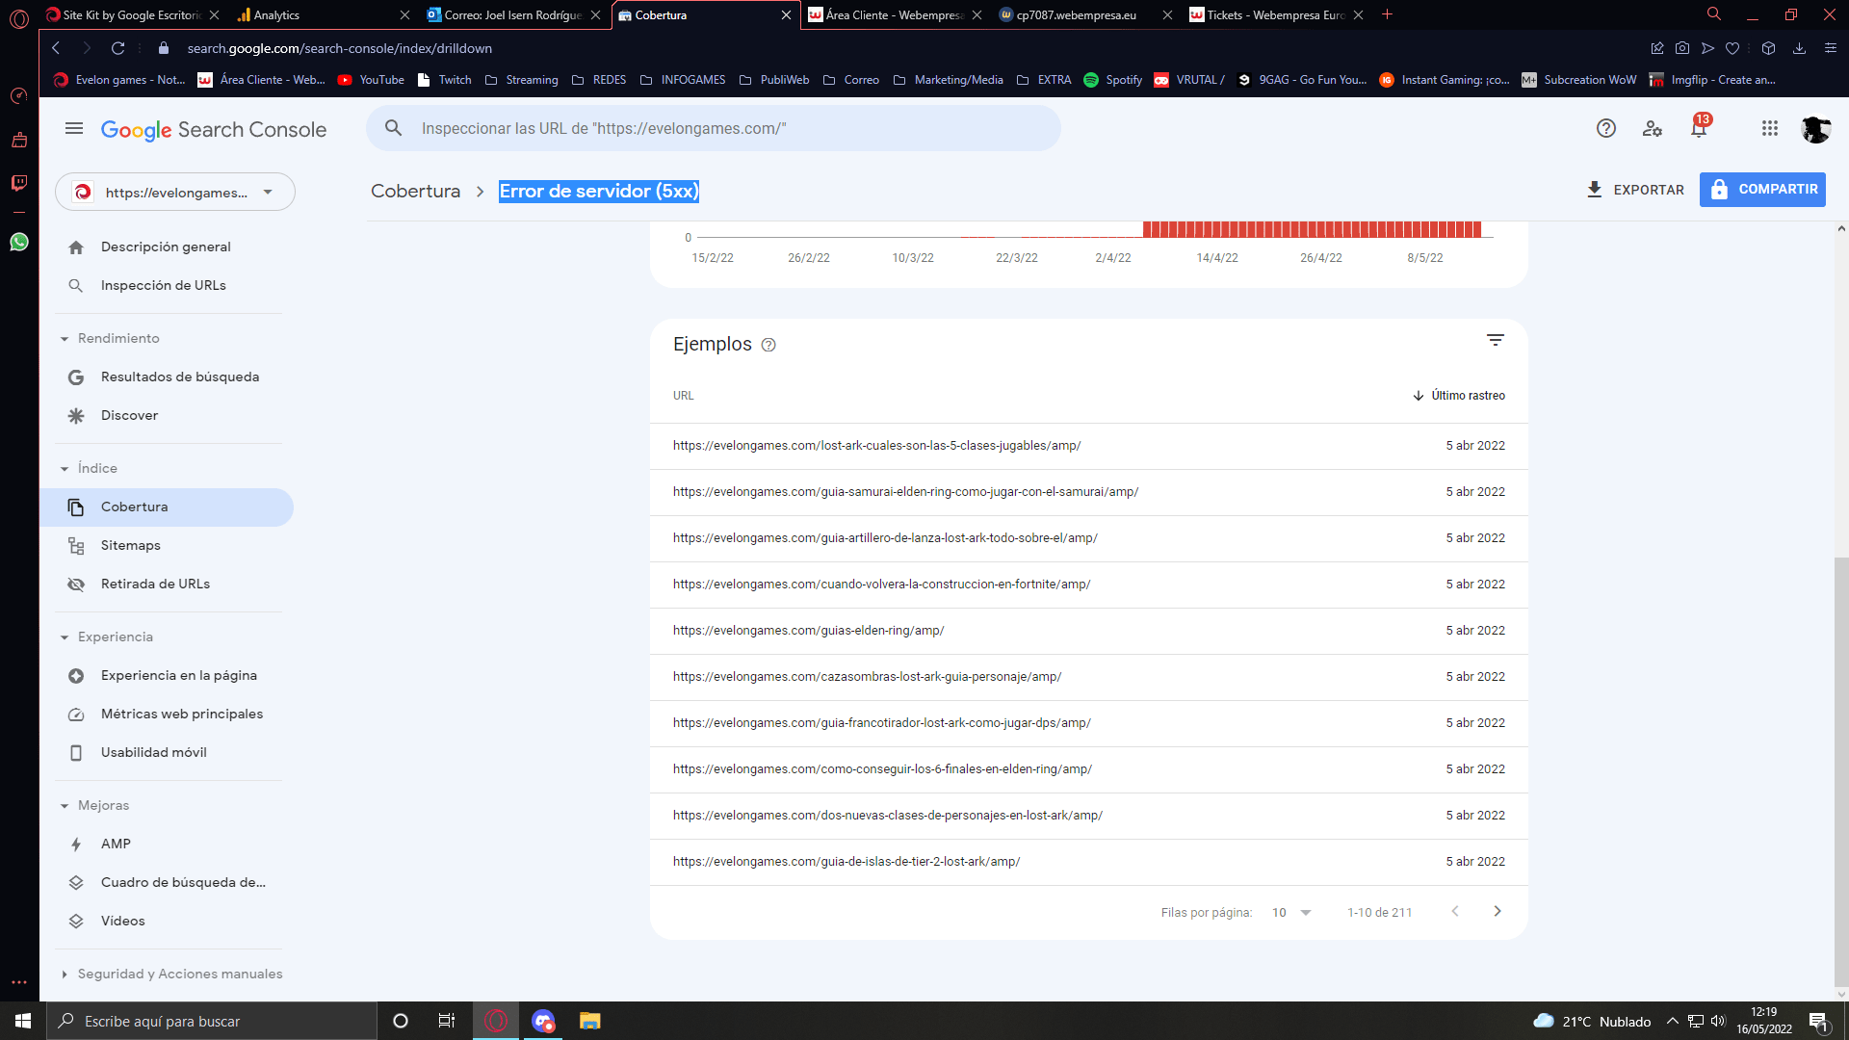1849x1040 pixels.
Task: Open the Google account avatar
Action: pos(1816,129)
